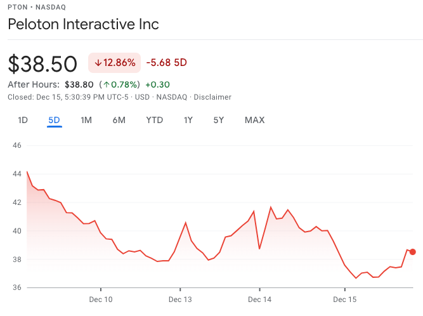The image size is (423, 316).
Task: Click the Dec 14 axis label
Action: [259, 300]
